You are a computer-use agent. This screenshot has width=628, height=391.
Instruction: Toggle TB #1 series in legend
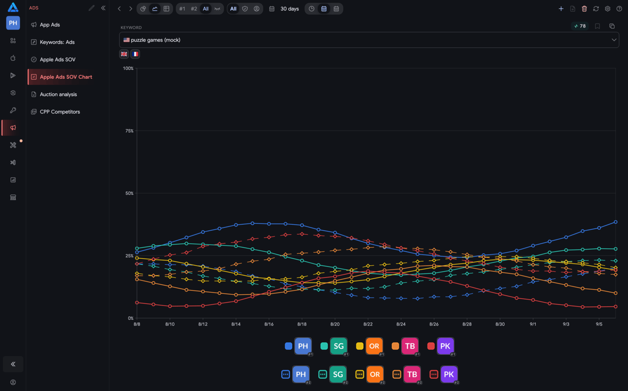(406, 347)
